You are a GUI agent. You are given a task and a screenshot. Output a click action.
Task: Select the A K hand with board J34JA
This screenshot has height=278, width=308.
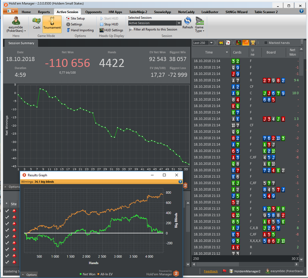[x=246, y=119]
